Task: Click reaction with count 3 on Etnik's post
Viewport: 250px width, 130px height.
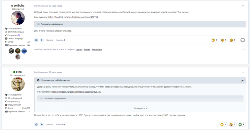Action: point(223,124)
